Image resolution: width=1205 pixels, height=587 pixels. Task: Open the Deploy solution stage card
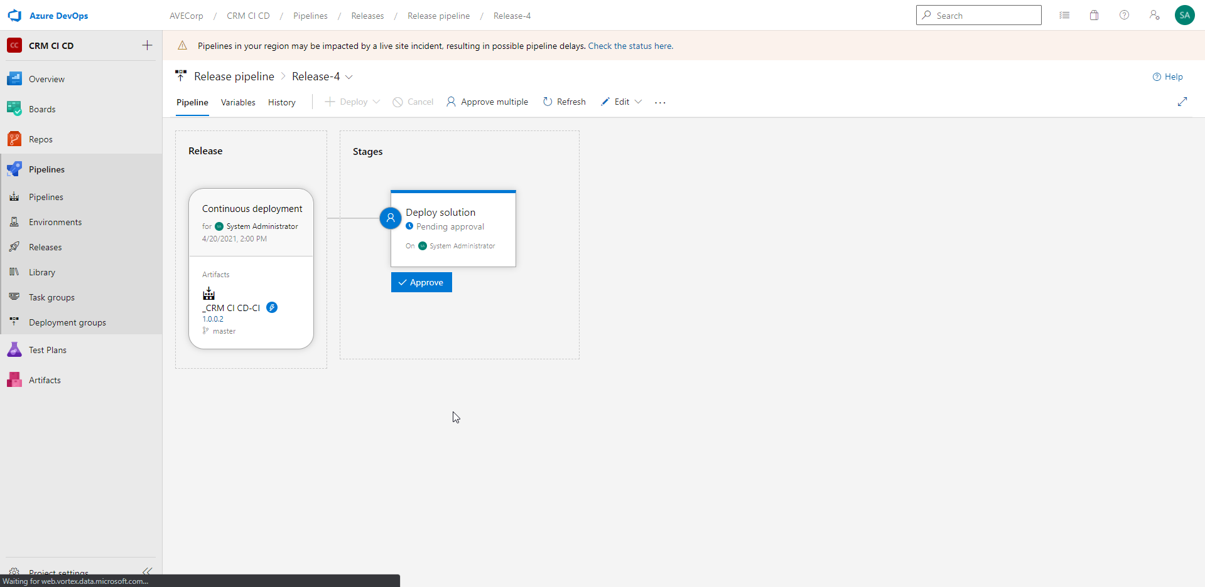453,229
